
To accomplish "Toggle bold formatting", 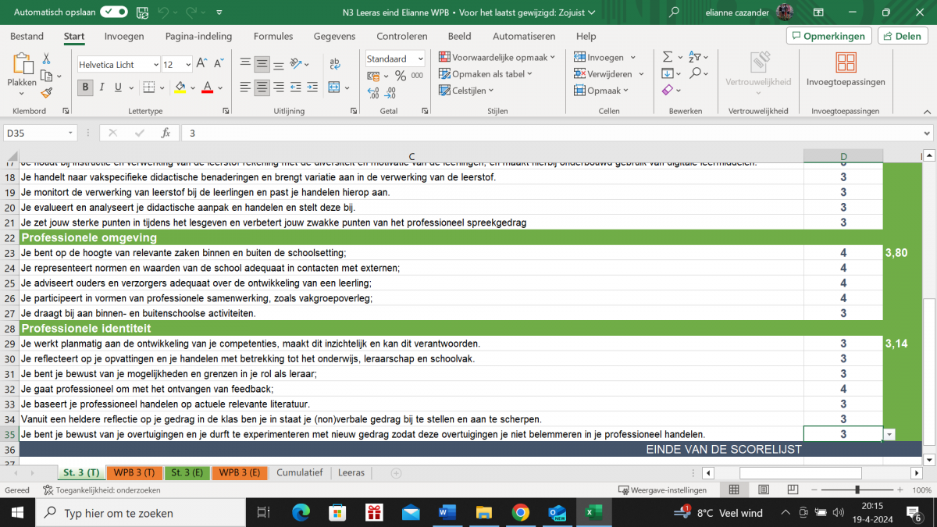I will pyautogui.click(x=86, y=87).
